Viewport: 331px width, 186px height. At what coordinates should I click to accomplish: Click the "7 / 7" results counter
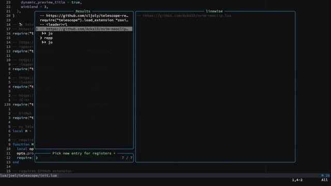point(127,158)
